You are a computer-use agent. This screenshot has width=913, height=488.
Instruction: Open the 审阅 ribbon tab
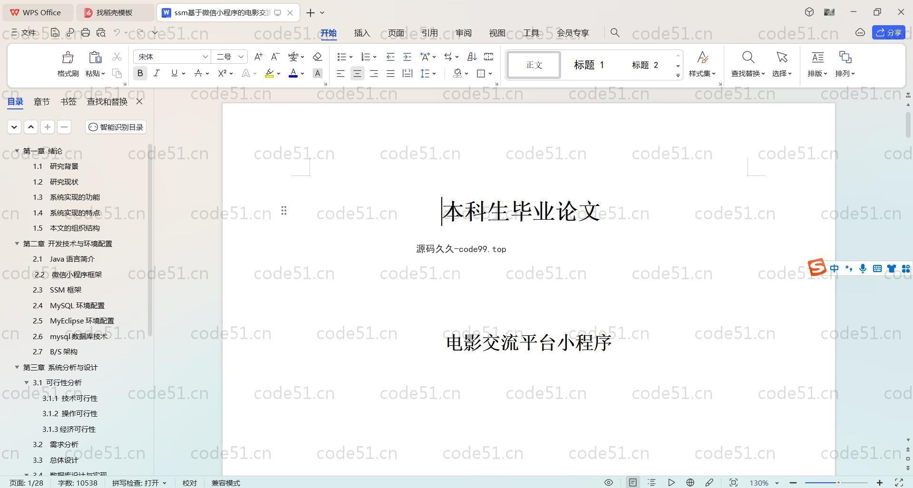[463, 33]
